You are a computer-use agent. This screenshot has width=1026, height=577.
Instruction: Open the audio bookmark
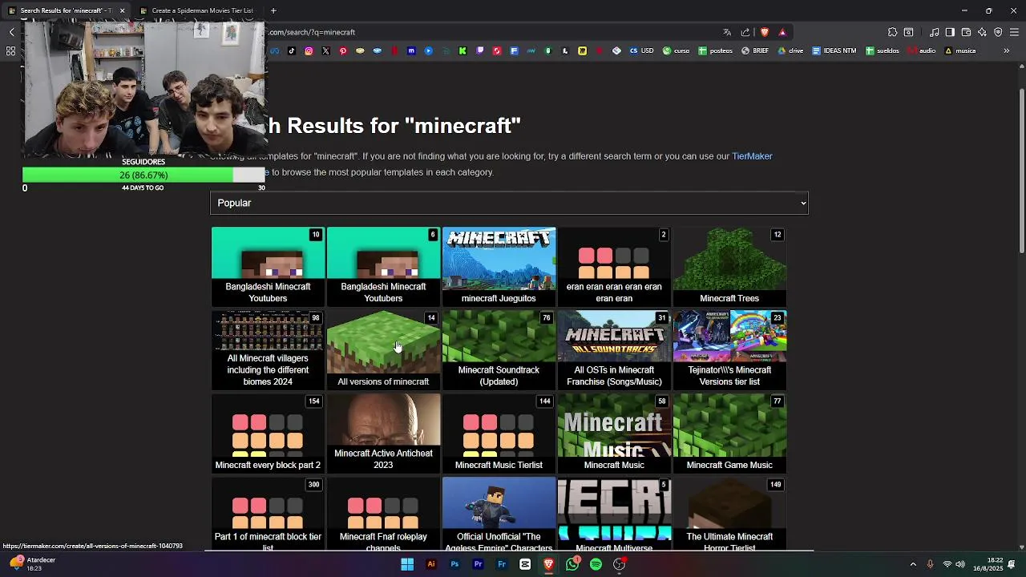pyautogui.click(x=922, y=50)
